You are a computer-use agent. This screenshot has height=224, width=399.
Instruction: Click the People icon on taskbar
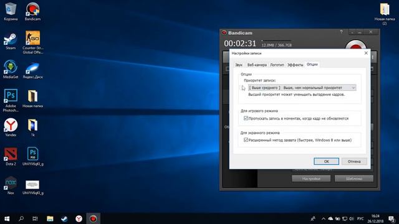click(x=313, y=218)
